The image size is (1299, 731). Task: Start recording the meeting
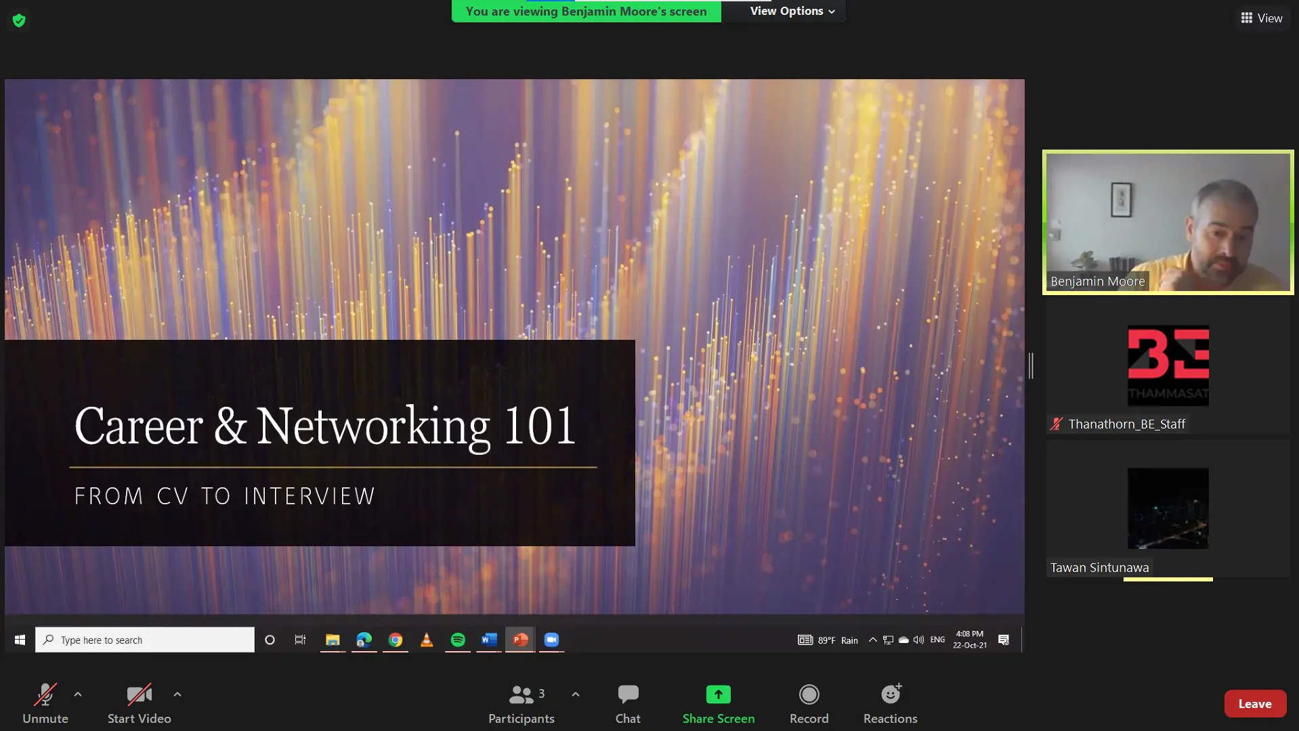[x=808, y=703]
